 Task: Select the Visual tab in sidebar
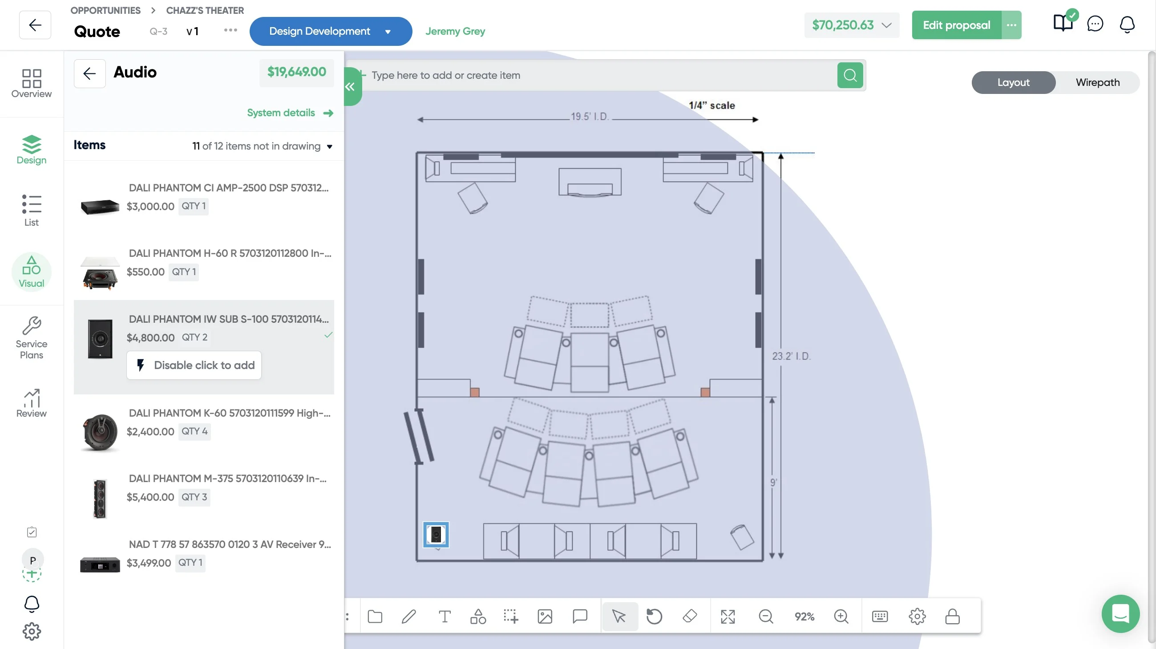32,272
